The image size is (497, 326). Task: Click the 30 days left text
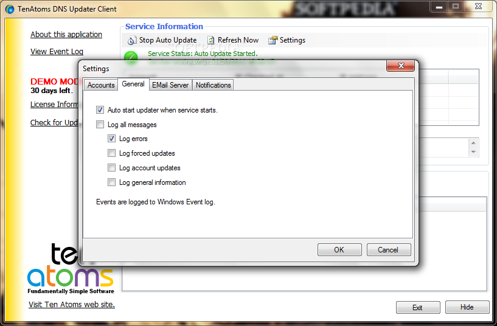pos(52,91)
